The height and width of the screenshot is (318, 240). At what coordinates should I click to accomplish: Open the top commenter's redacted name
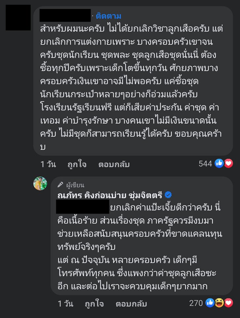(65, 15)
